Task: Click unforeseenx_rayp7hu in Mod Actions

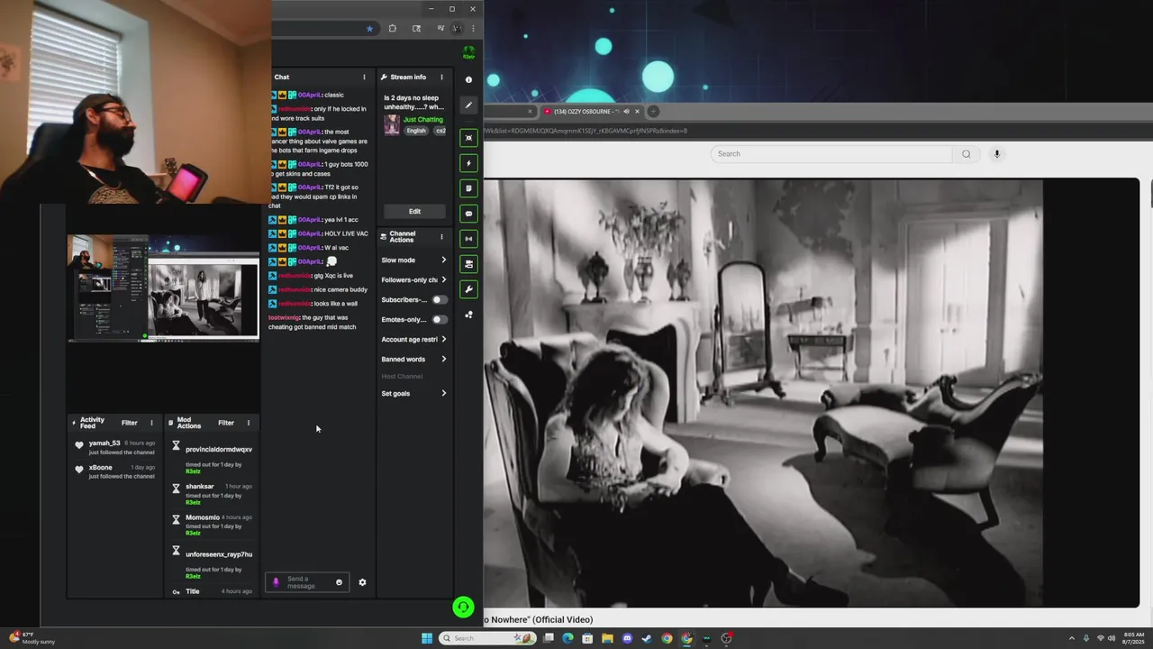Action: click(x=219, y=554)
